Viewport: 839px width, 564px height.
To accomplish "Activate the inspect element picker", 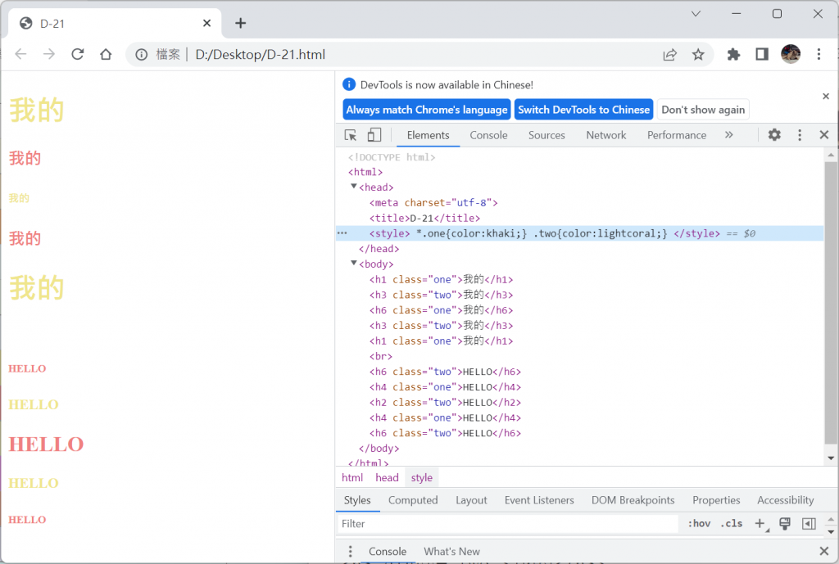I will point(351,135).
